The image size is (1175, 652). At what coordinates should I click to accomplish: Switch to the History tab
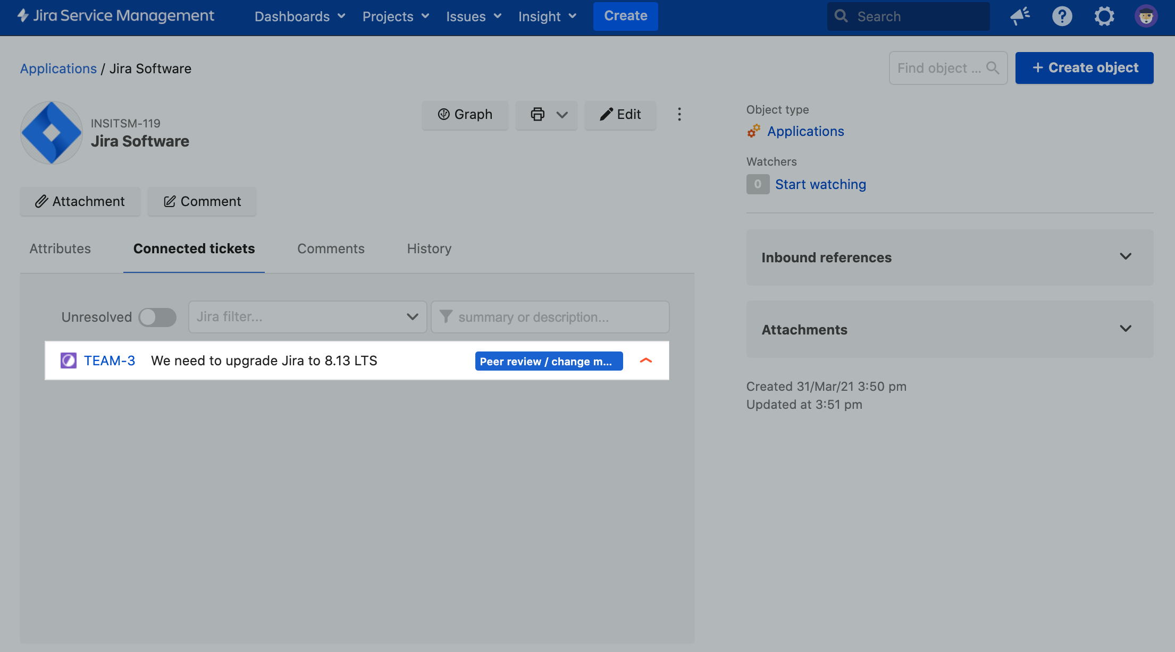pyautogui.click(x=429, y=248)
